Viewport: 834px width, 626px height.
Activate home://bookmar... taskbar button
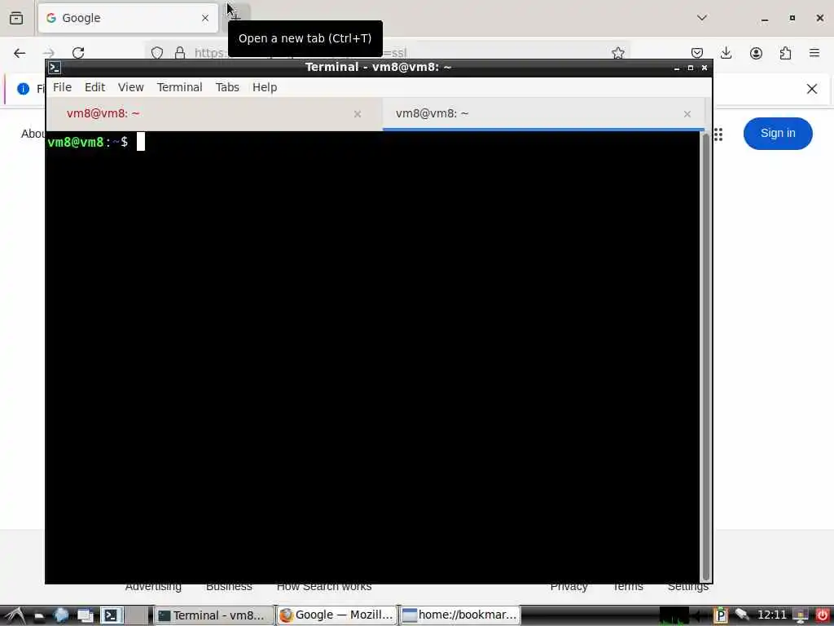point(460,615)
